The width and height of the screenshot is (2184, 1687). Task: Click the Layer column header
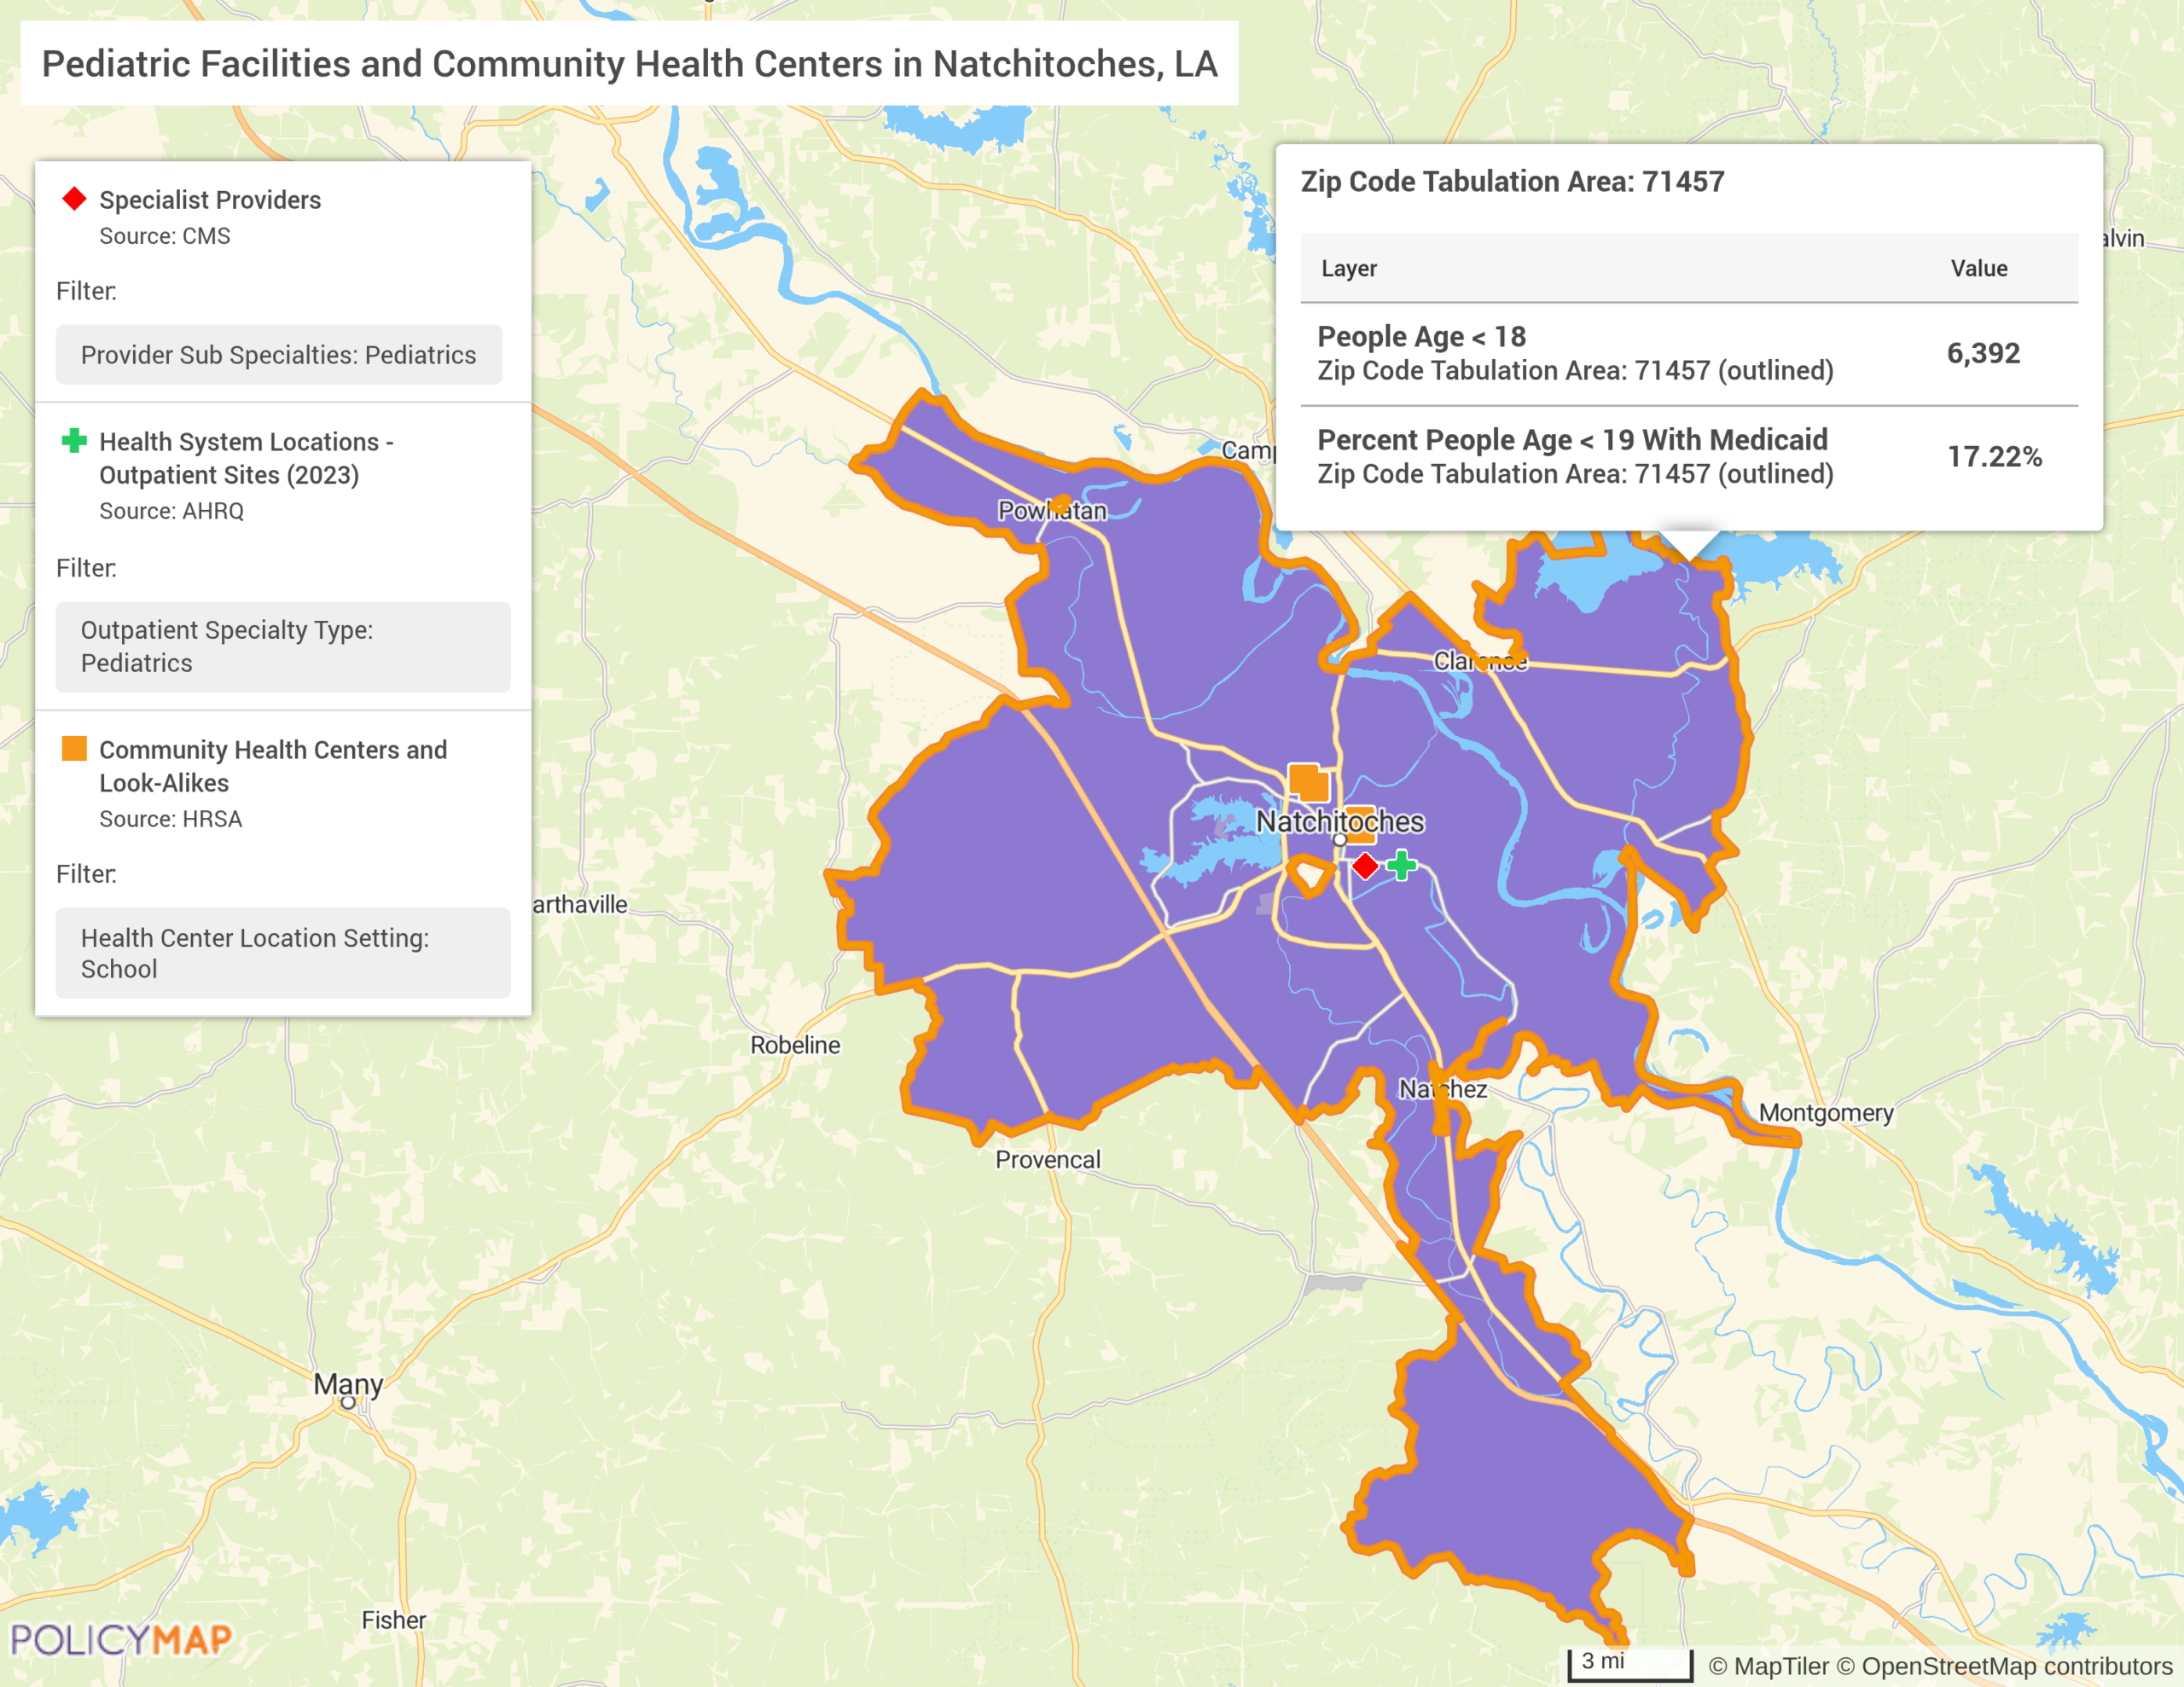(x=1349, y=268)
